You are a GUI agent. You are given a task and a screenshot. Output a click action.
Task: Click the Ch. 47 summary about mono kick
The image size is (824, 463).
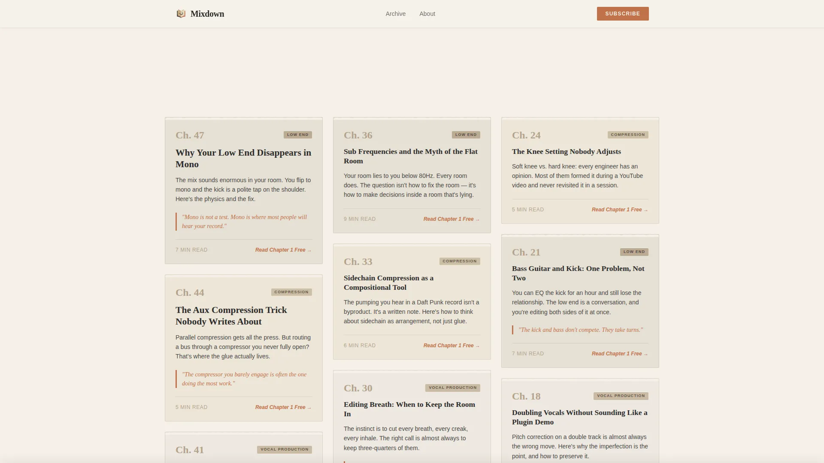click(243, 189)
